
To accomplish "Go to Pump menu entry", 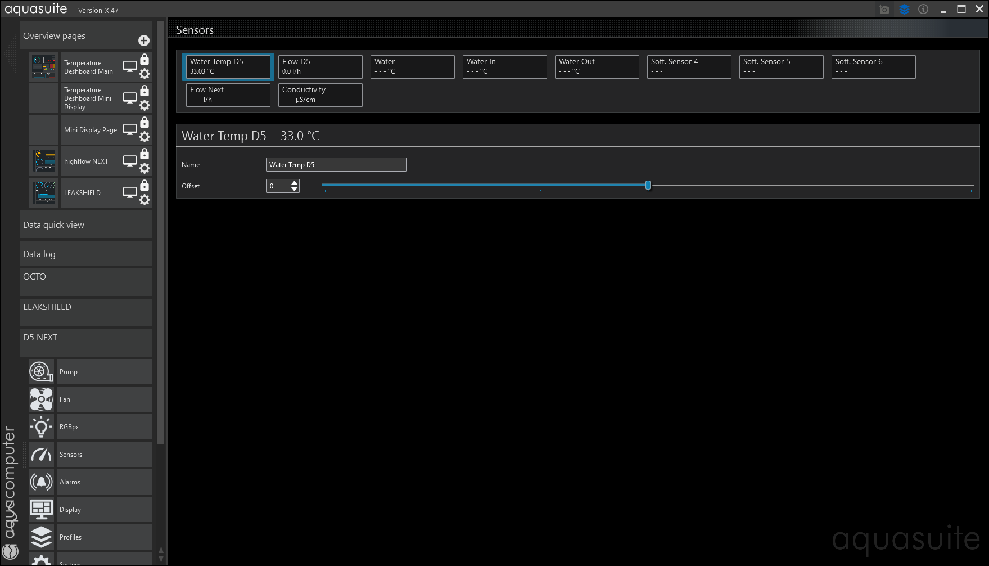I will point(104,372).
